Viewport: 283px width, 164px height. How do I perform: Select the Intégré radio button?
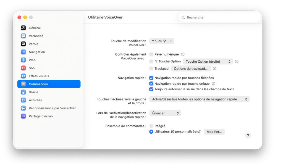(x=151, y=126)
